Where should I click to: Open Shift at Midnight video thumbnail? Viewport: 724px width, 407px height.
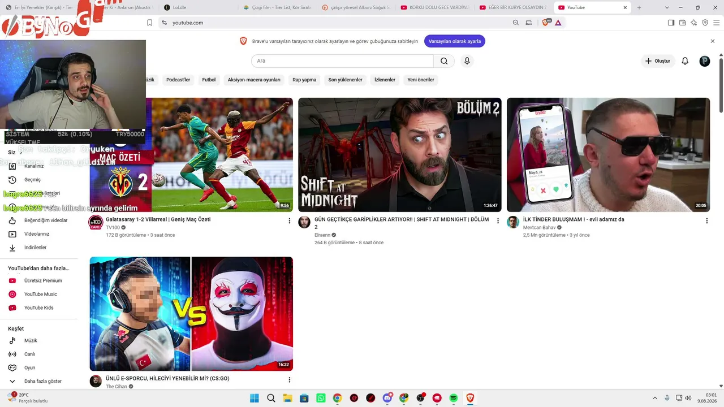click(x=400, y=155)
